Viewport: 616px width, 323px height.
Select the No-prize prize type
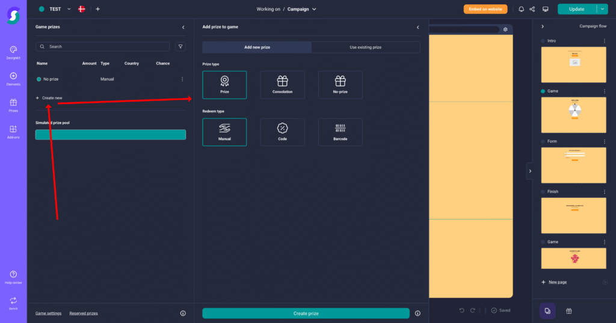pos(340,85)
